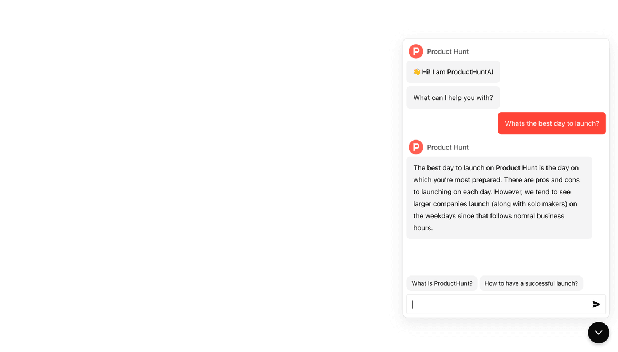Click the 'Hi! I am ProductHuntAI' message bubble

pos(453,71)
